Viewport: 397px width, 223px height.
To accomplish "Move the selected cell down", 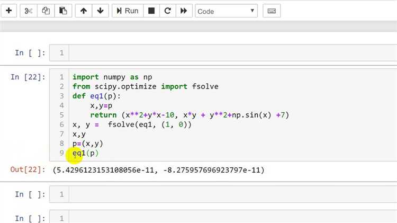I will (101, 11).
